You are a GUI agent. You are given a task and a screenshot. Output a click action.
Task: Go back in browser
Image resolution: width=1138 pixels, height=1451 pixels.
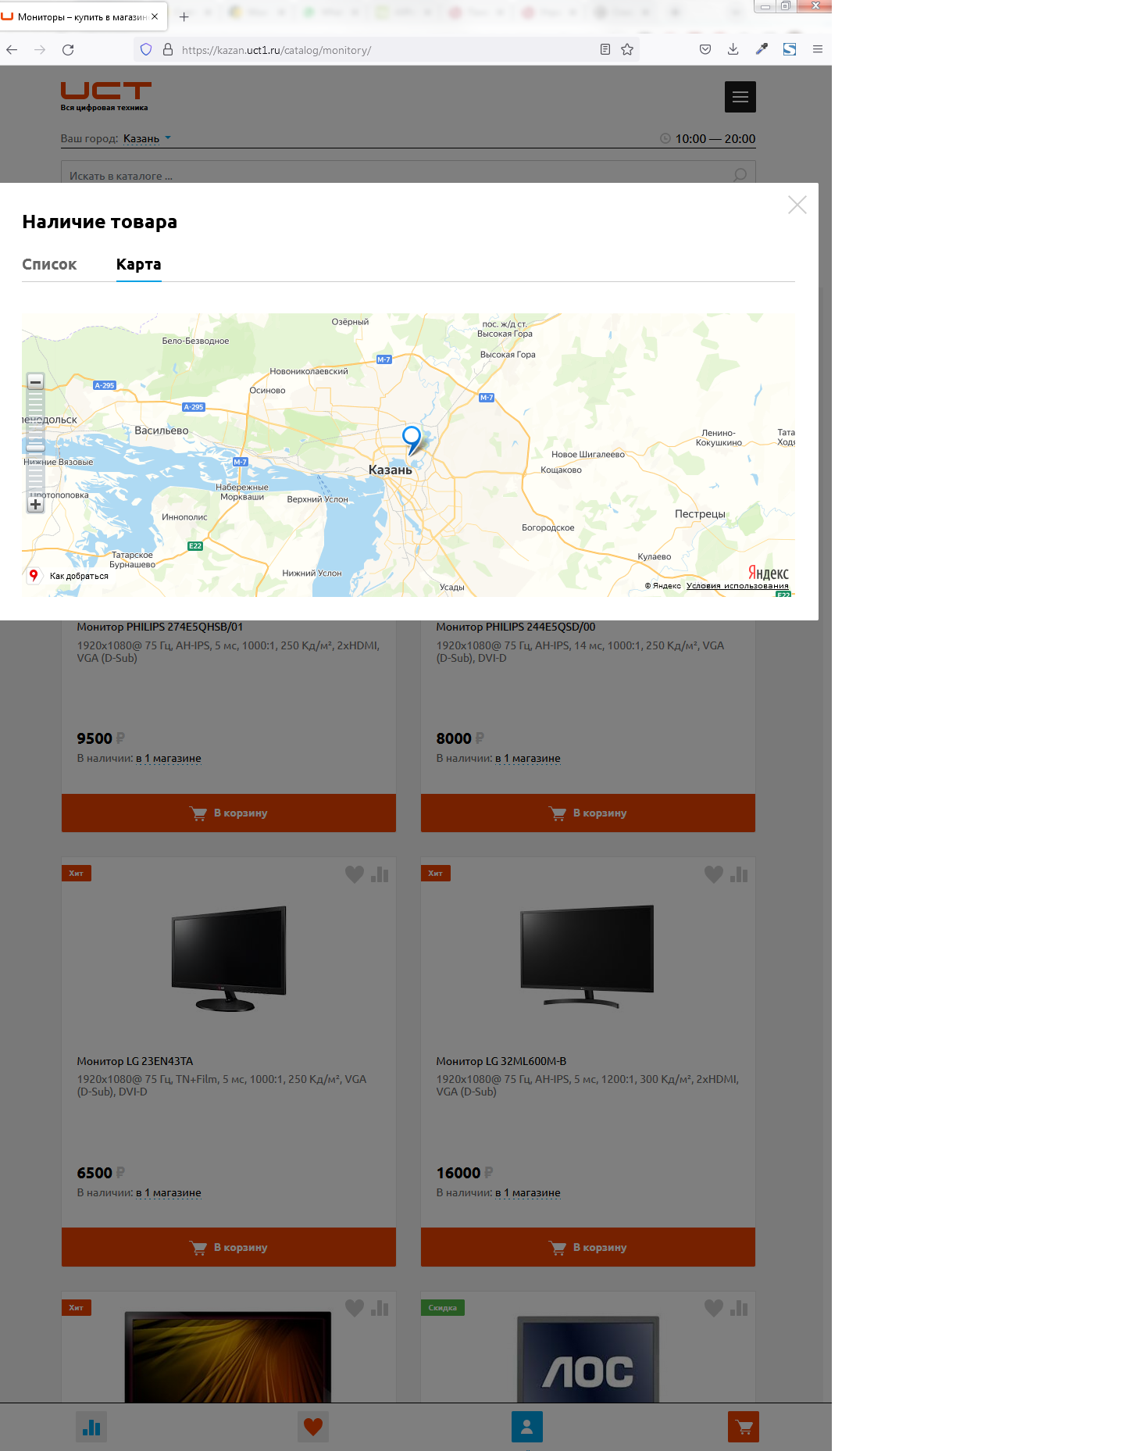pyautogui.click(x=12, y=49)
